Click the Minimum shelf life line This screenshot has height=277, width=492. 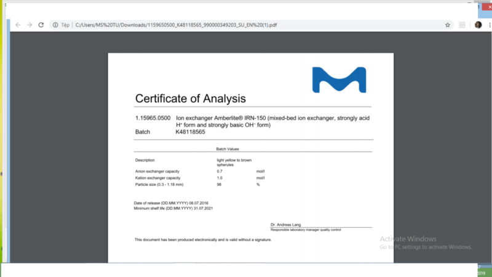(173, 208)
